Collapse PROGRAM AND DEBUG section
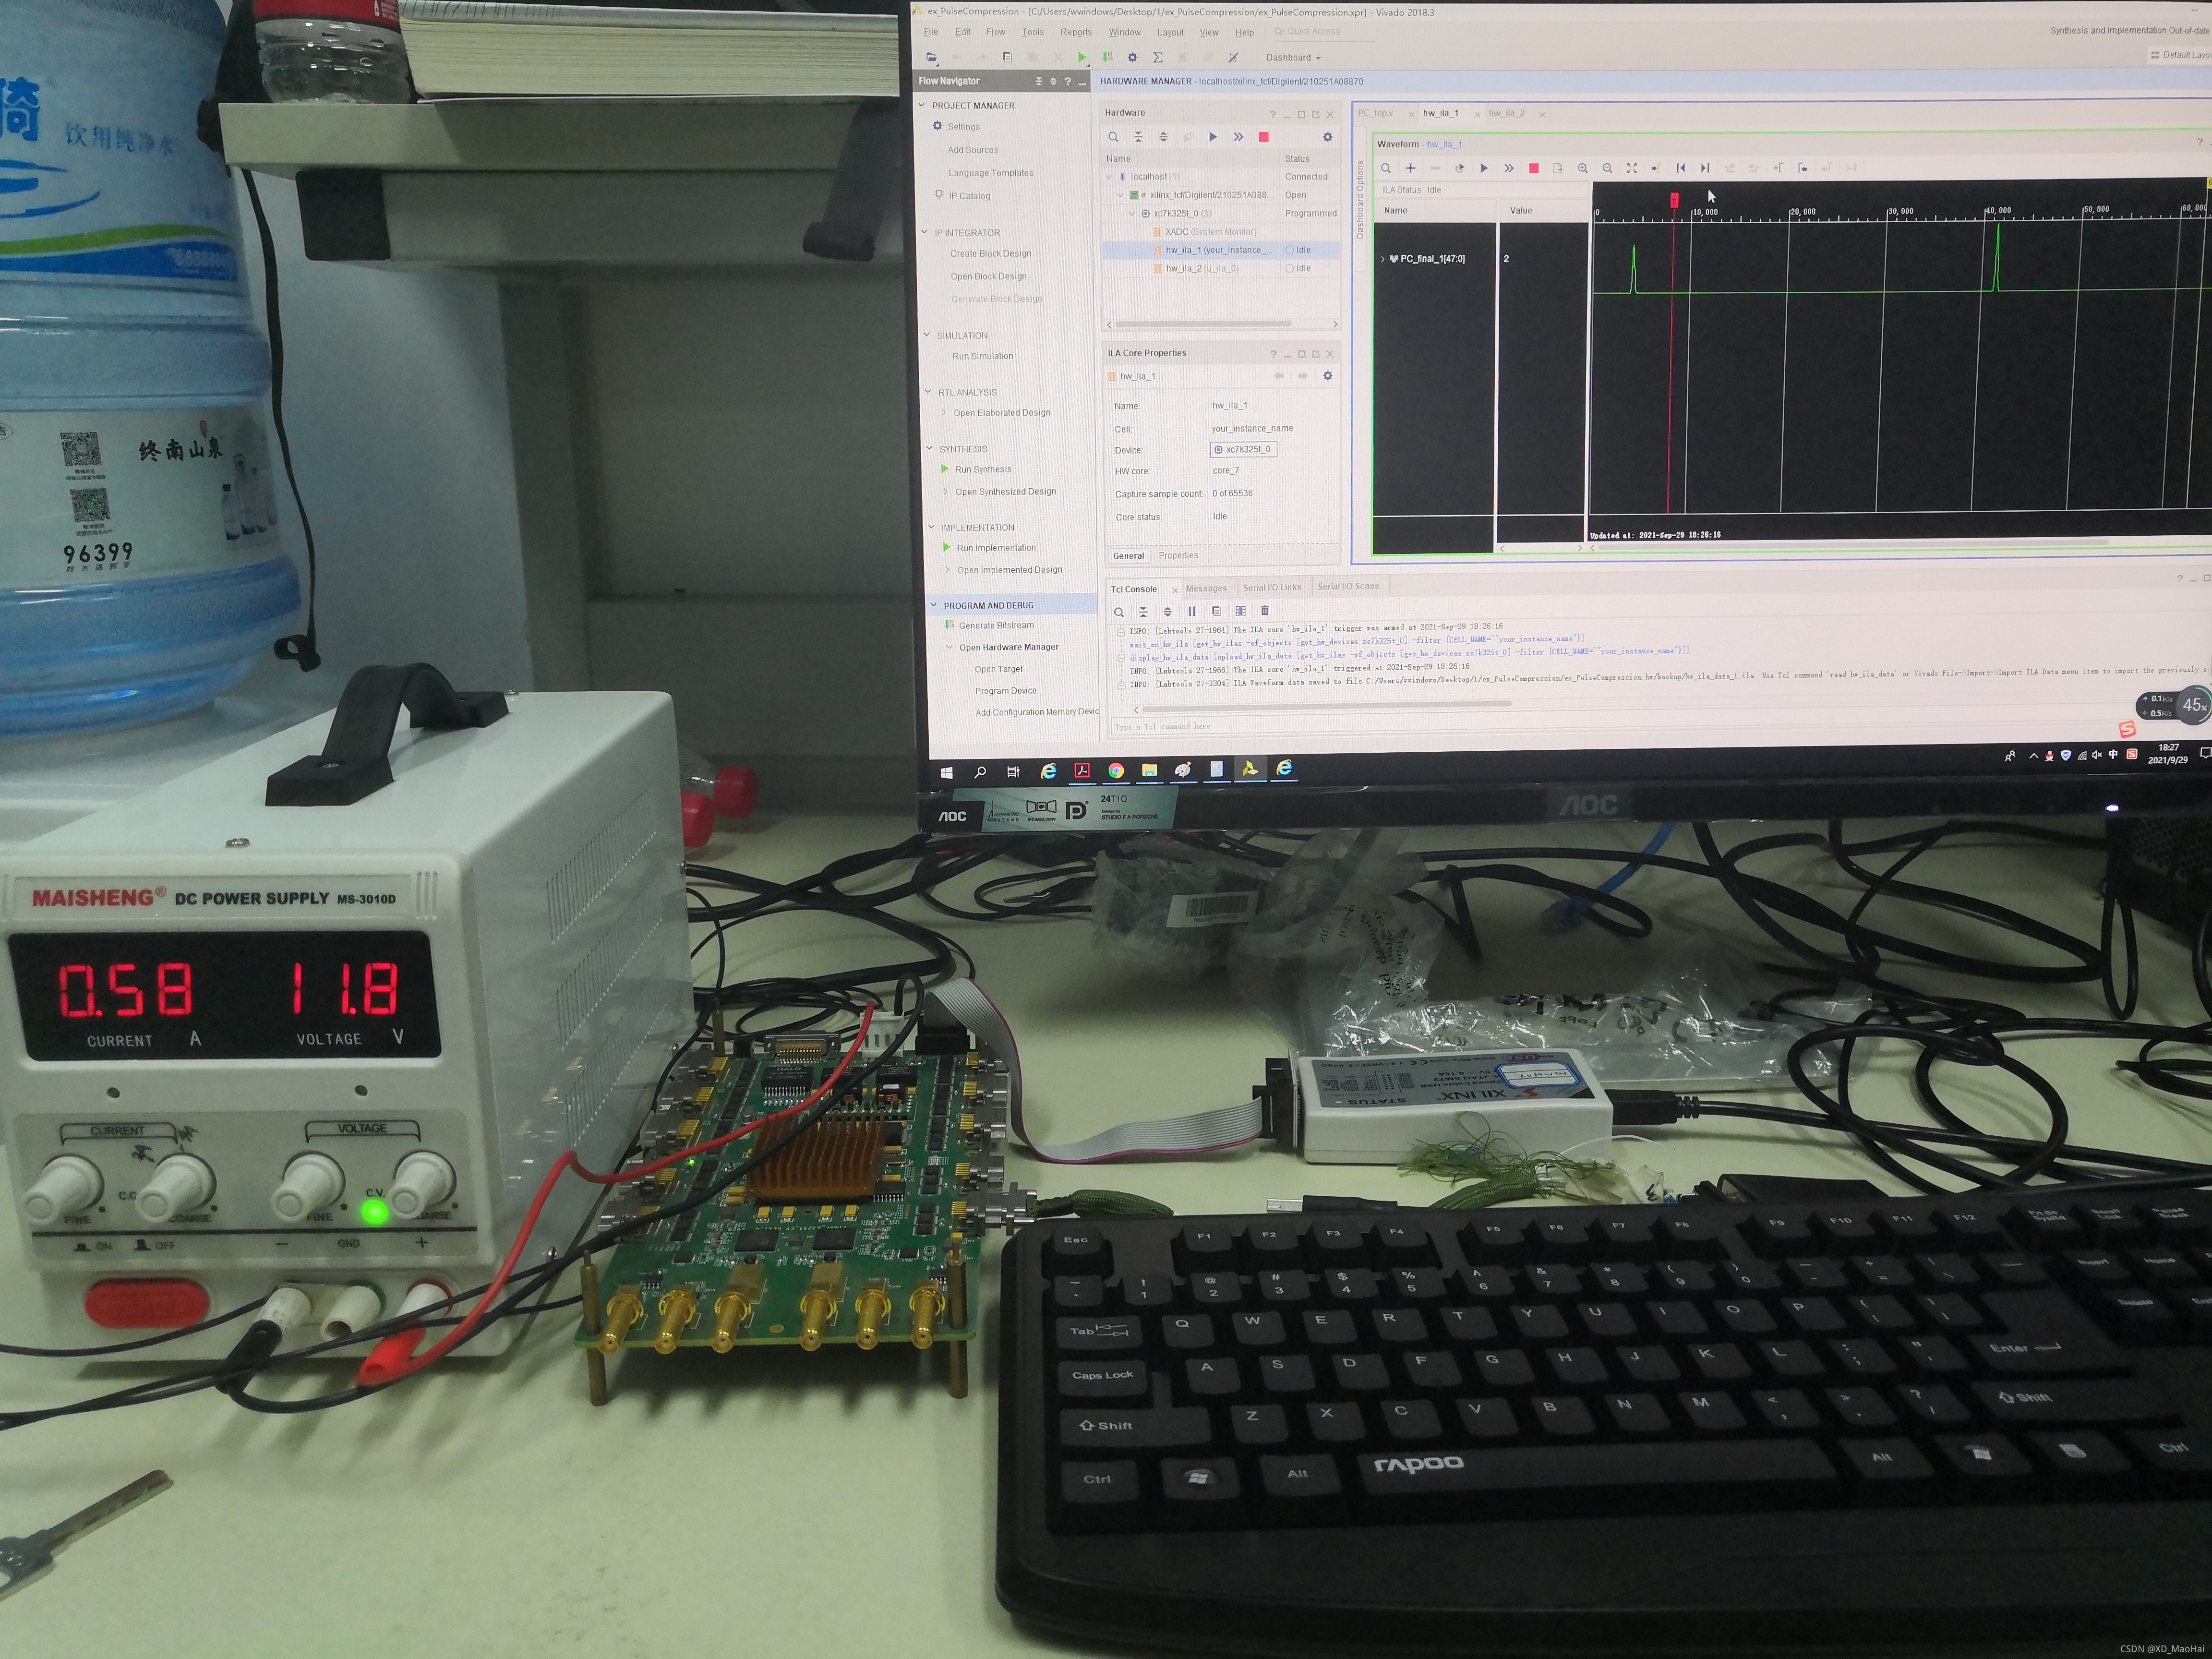The image size is (2212, 1659). [x=934, y=605]
